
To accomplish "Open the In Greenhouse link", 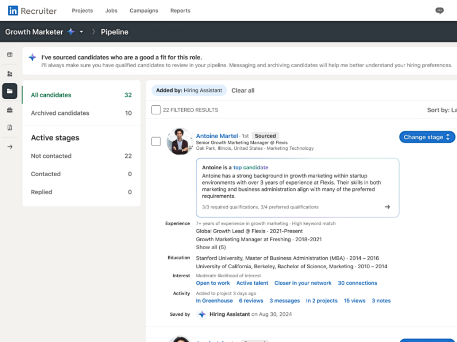I will point(214,301).
